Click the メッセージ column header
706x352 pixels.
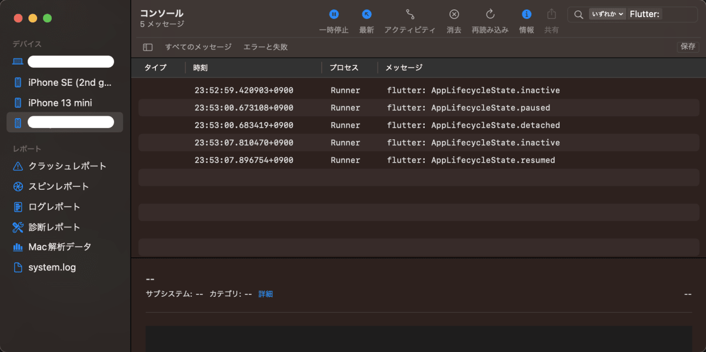point(404,68)
